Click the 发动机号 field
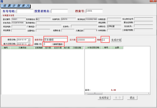The image size is (157, 108). (143, 26)
